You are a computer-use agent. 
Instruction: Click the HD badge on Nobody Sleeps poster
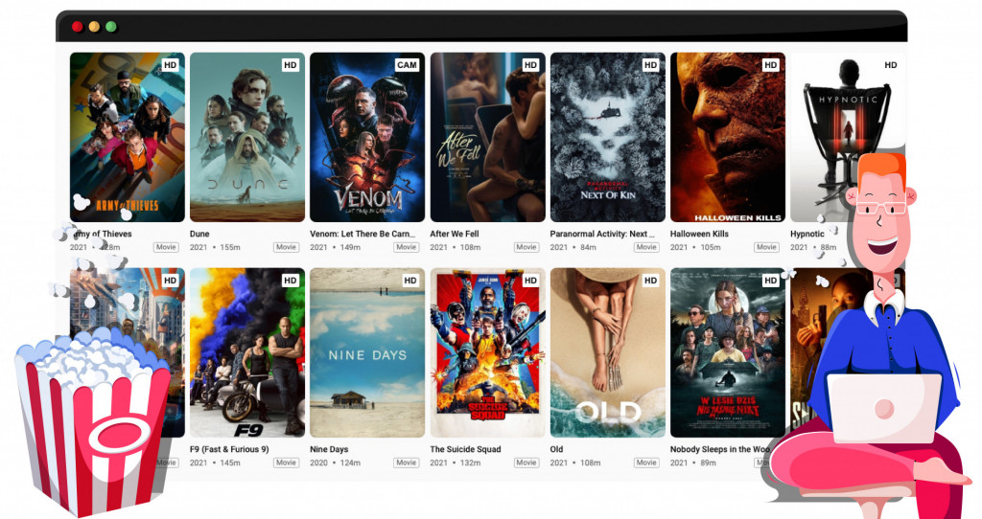coord(771,281)
